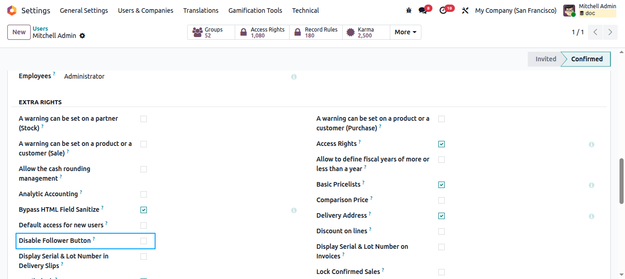
Task: Open the Mitchell Admin user menu
Action: [590, 10]
